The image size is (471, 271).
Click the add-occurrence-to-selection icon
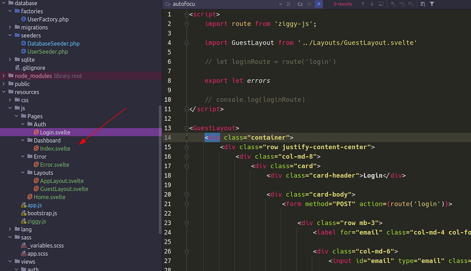click(x=393, y=4)
